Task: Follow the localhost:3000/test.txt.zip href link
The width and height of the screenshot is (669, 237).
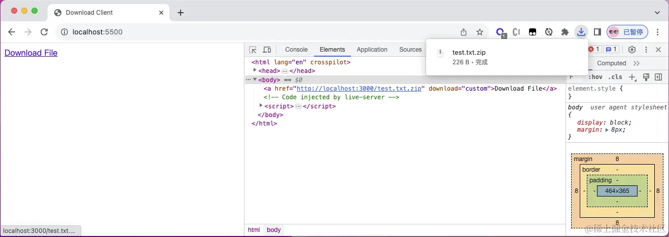Action: tap(359, 89)
